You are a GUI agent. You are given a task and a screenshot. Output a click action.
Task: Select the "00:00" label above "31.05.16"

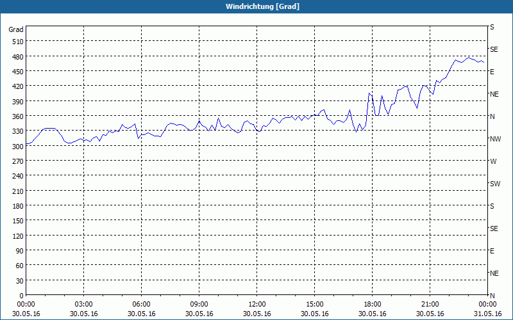[487, 305]
